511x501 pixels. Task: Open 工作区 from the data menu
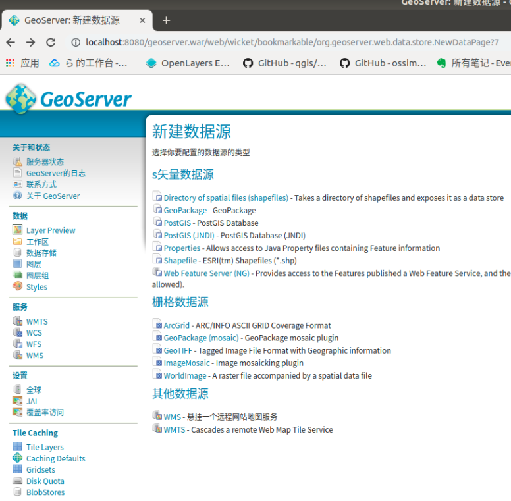pyautogui.click(x=38, y=242)
